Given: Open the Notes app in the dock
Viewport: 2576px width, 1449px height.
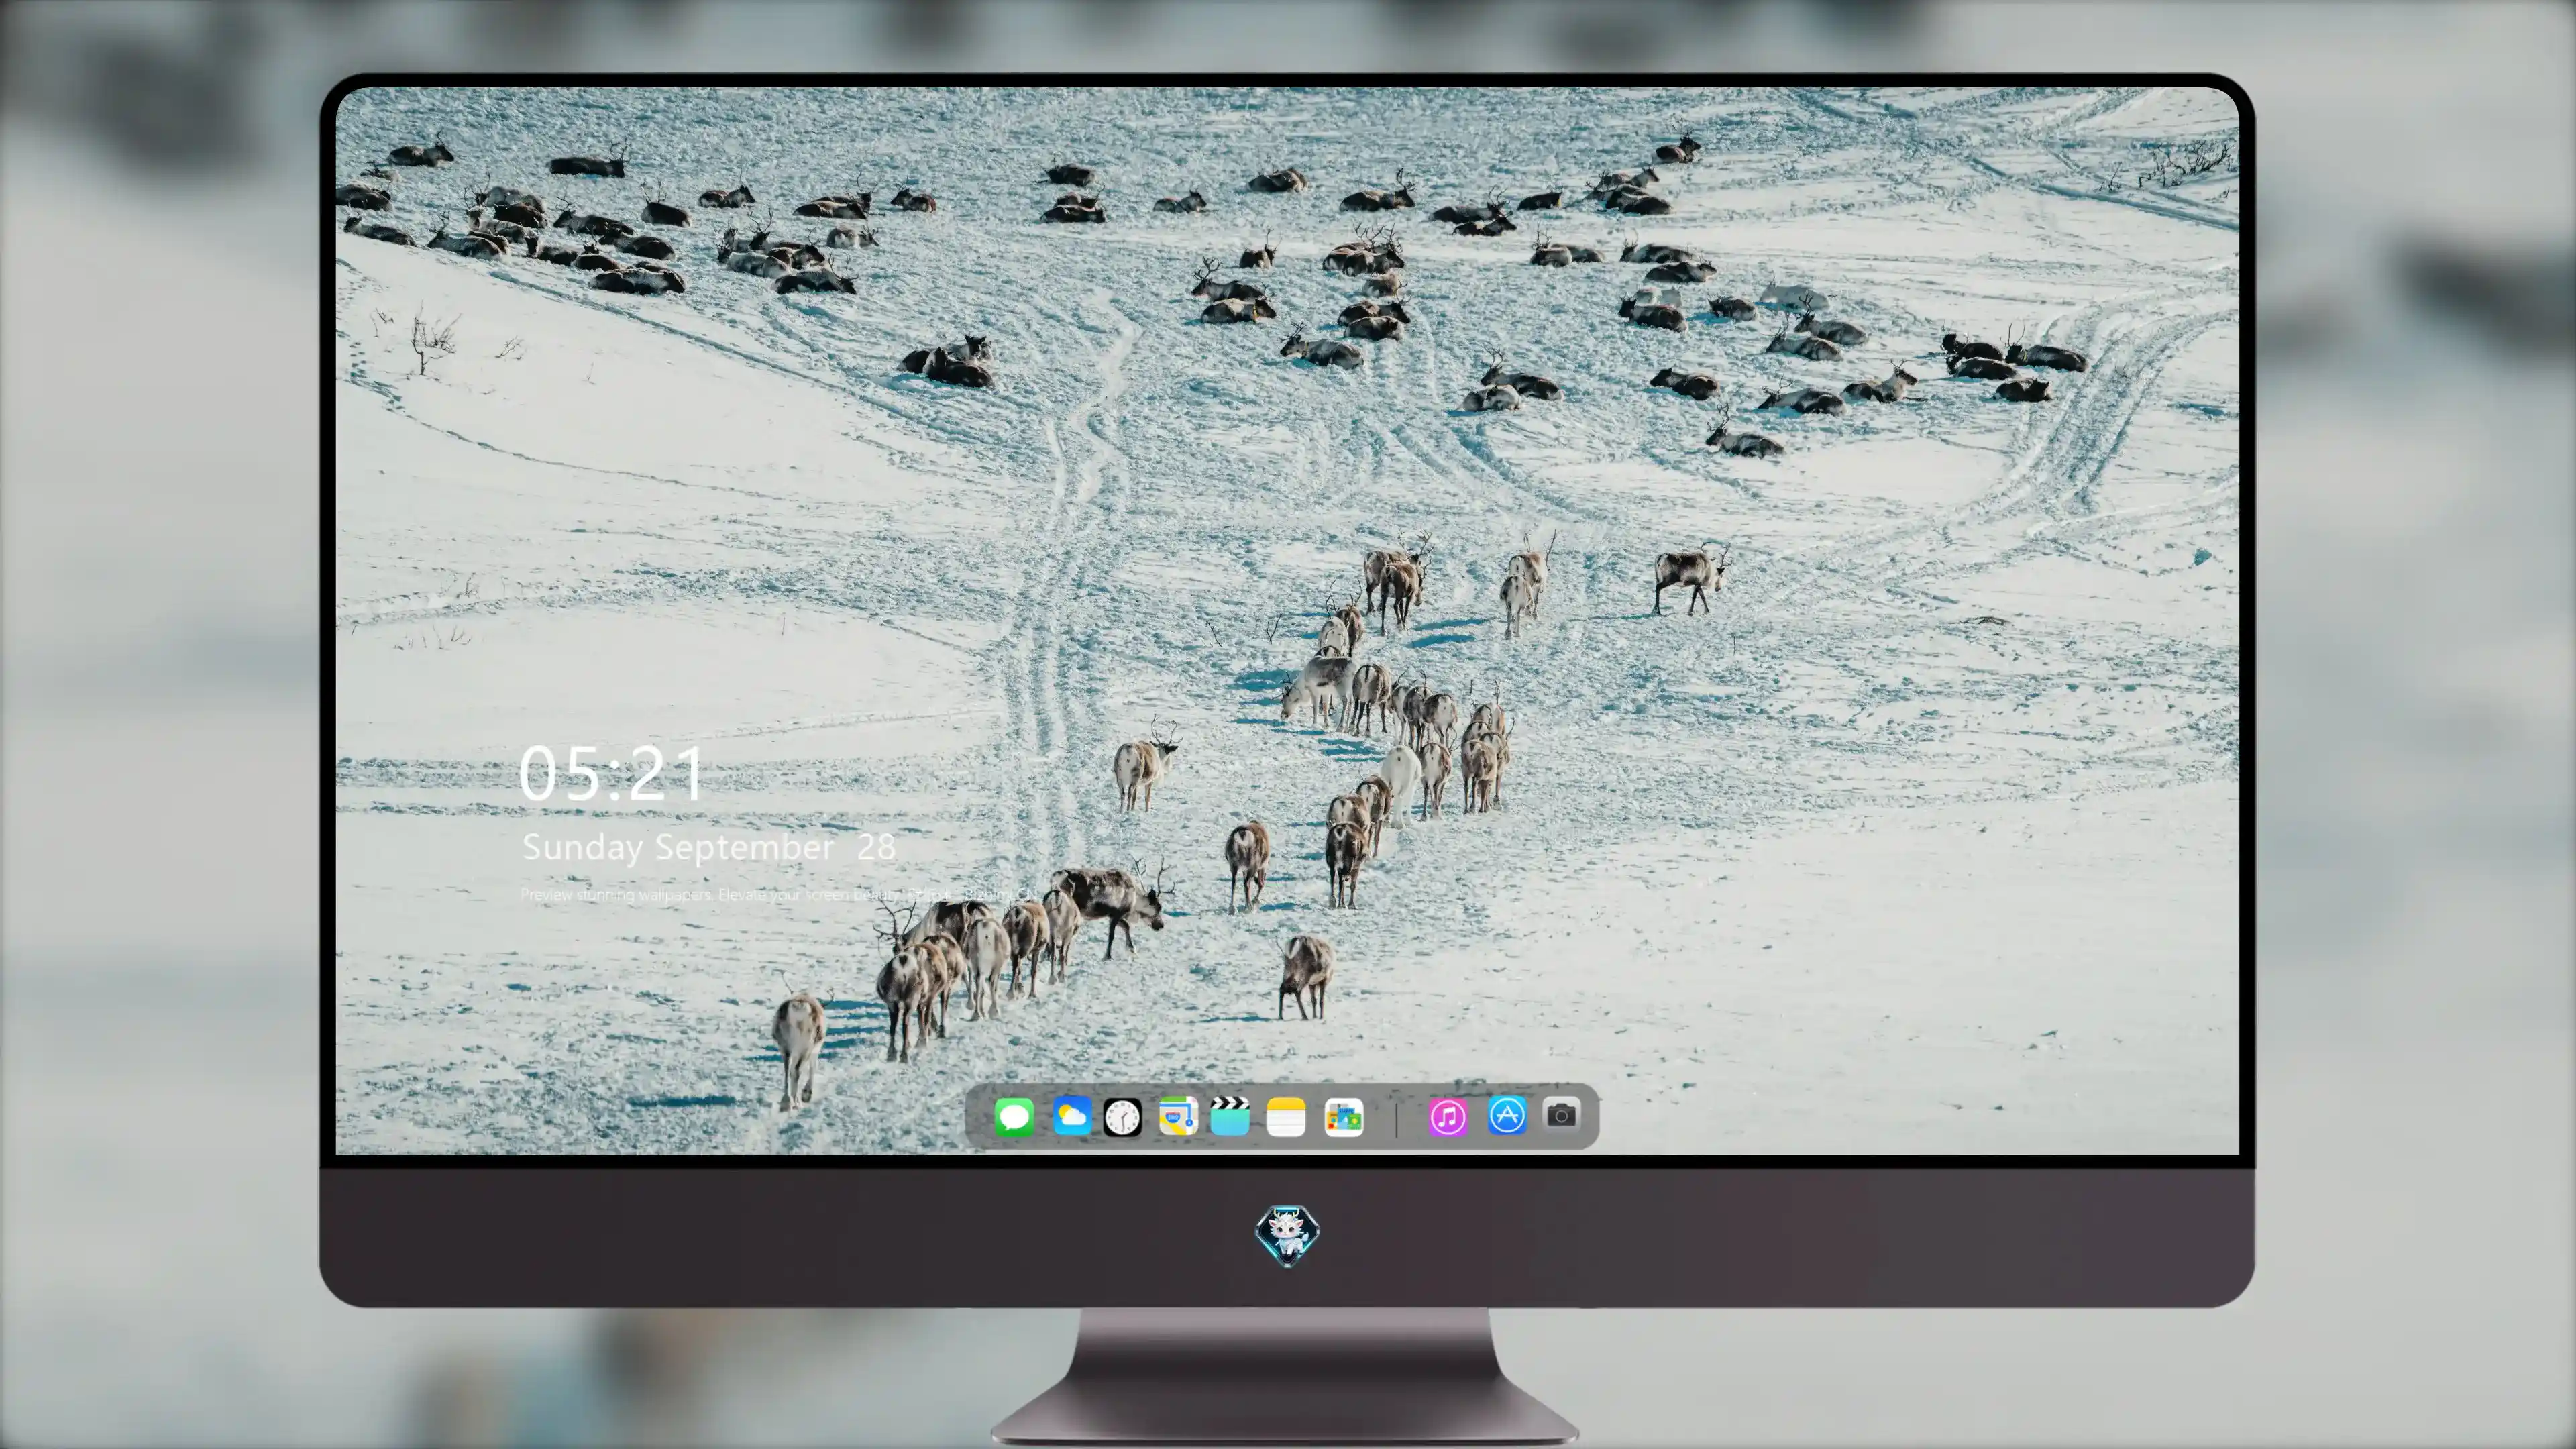Looking at the screenshot, I should [x=1286, y=1117].
